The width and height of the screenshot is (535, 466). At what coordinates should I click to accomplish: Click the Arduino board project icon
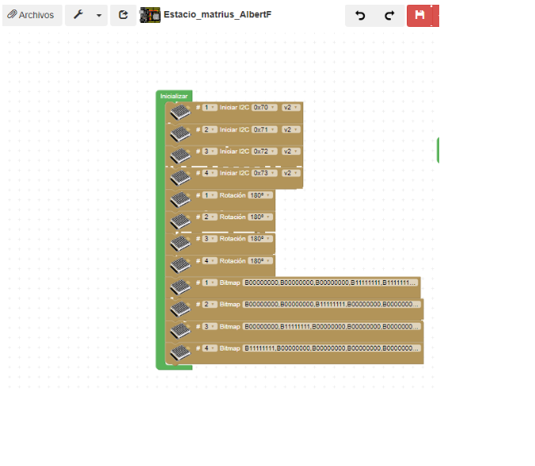click(150, 15)
